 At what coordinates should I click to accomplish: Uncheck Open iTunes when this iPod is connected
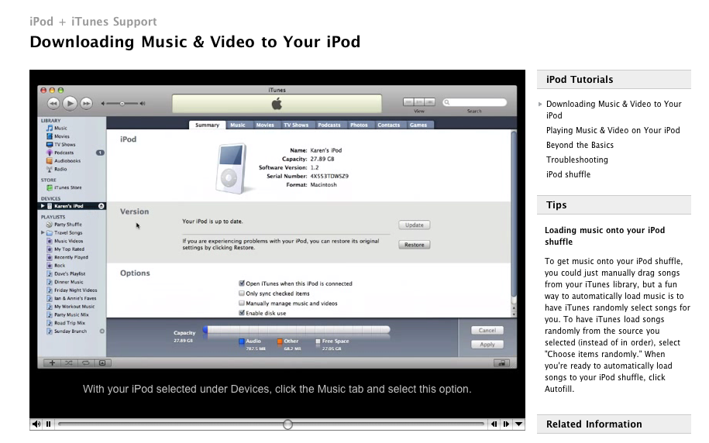(242, 283)
